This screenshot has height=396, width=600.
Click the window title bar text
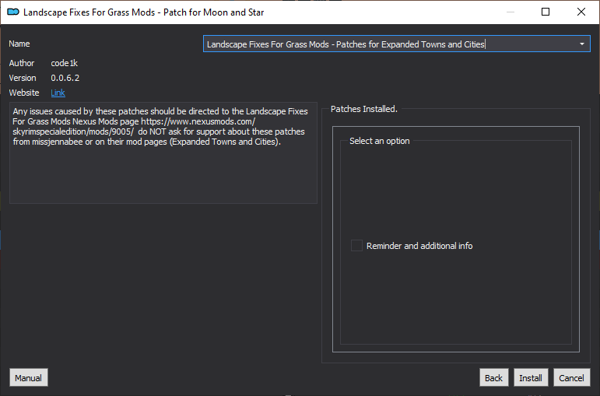click(143, 12)
